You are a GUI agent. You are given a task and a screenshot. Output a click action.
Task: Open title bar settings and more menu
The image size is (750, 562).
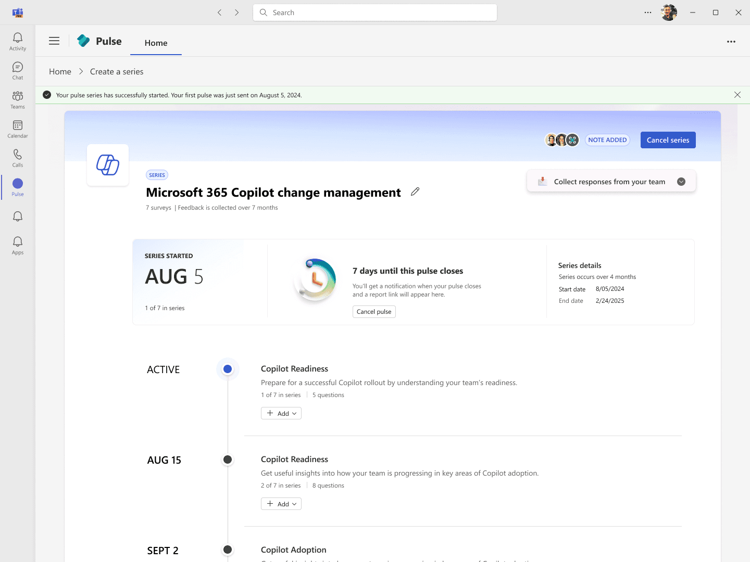click(648, 12)
